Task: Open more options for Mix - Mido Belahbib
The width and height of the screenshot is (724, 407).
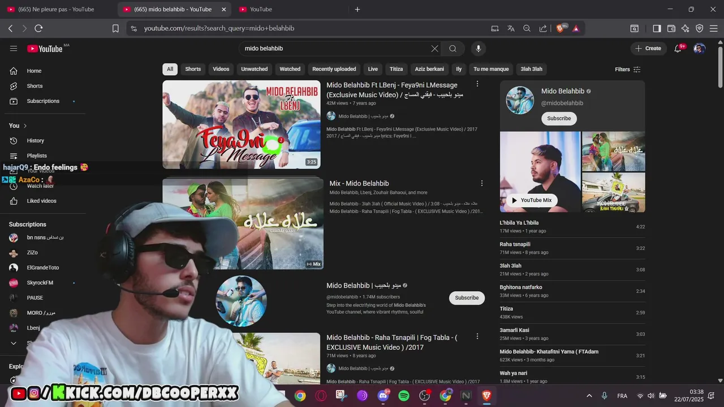Action: click(x=482, y=183)
